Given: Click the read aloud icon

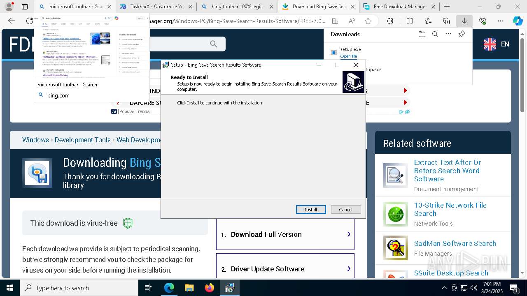Looking at the screenshot, I should [x=352, y=21].
